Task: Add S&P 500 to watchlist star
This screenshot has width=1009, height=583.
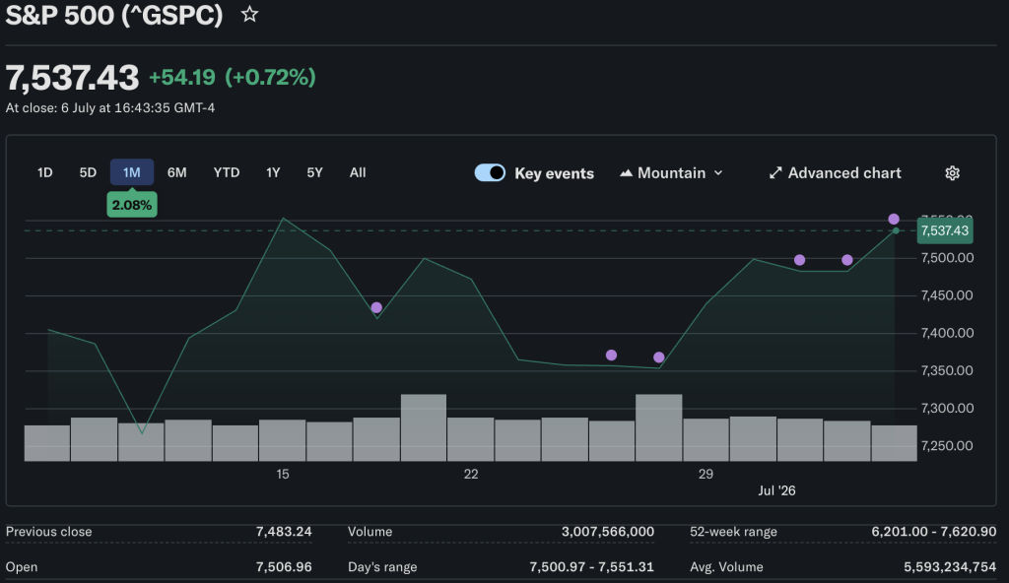Action: (249, 14)
